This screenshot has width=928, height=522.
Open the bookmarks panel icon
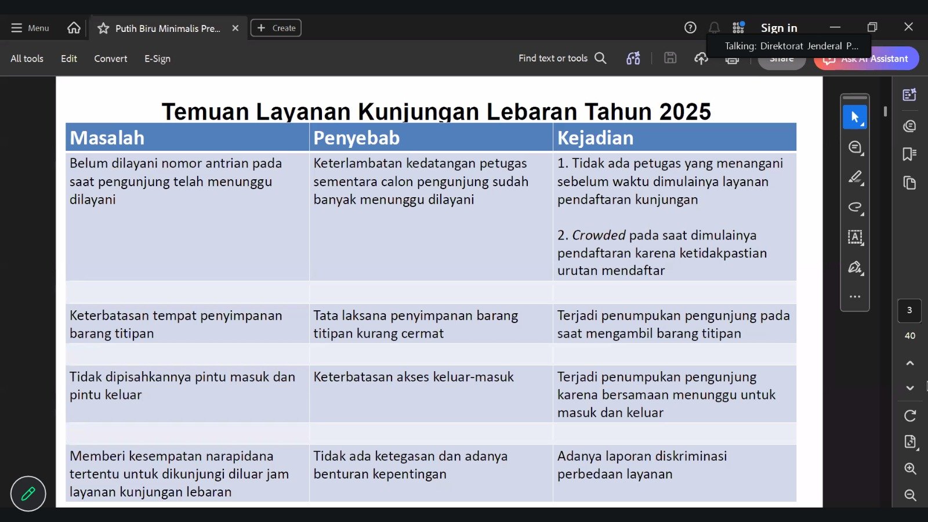tap(909, 154)
